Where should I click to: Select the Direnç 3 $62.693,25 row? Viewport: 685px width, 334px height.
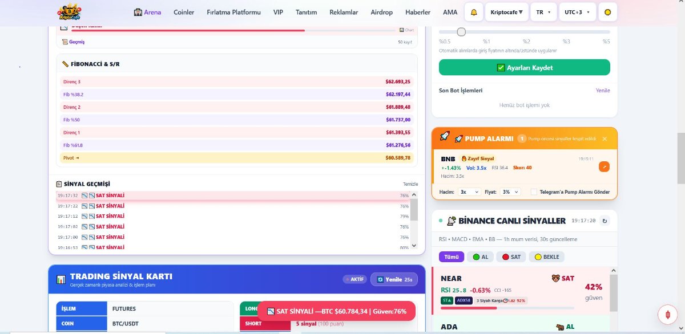coord(236,82)
